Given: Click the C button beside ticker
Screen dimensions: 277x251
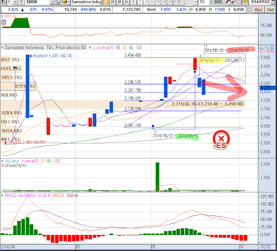Looking at the screenshot, I should point(21,2).
